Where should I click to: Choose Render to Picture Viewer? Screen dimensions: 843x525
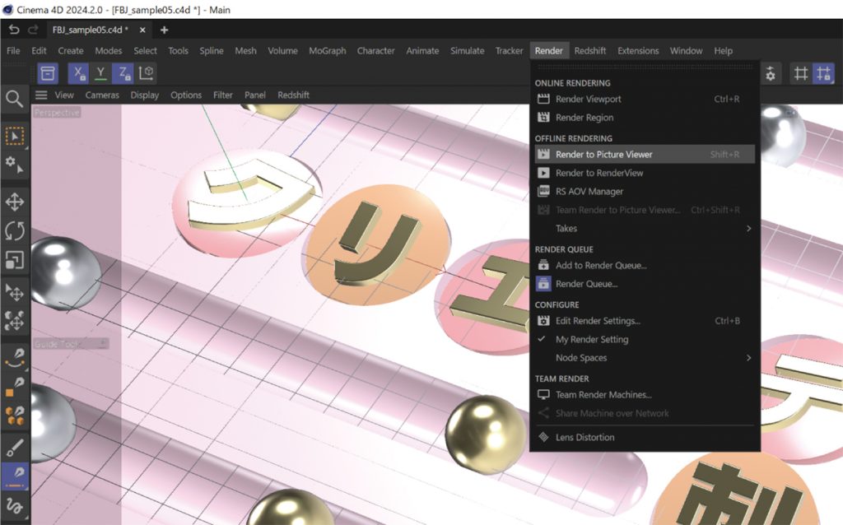coord(603,154)
